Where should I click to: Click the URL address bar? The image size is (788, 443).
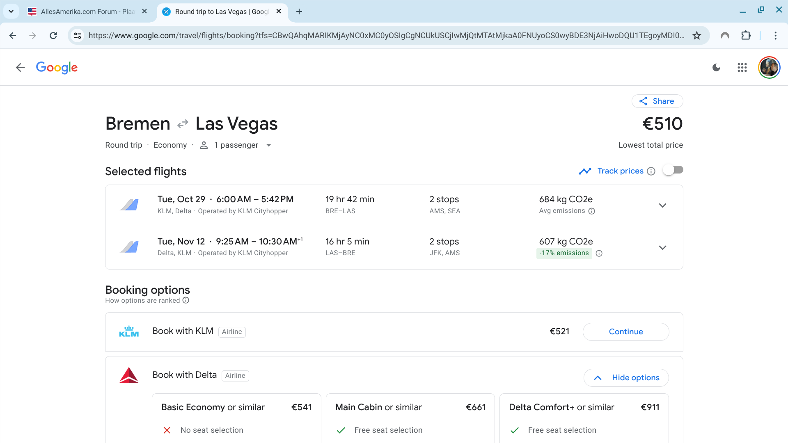pos(386,36)
